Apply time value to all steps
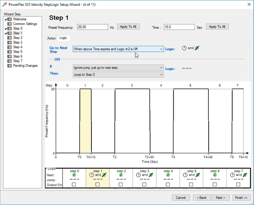This screenshot has width=254, height=205. 217,27
